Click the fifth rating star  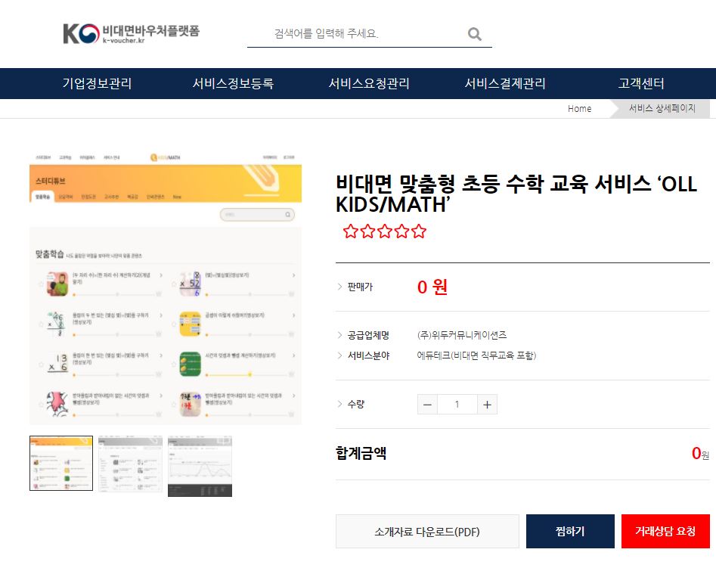pyautogui.click(x=419, y=231)
